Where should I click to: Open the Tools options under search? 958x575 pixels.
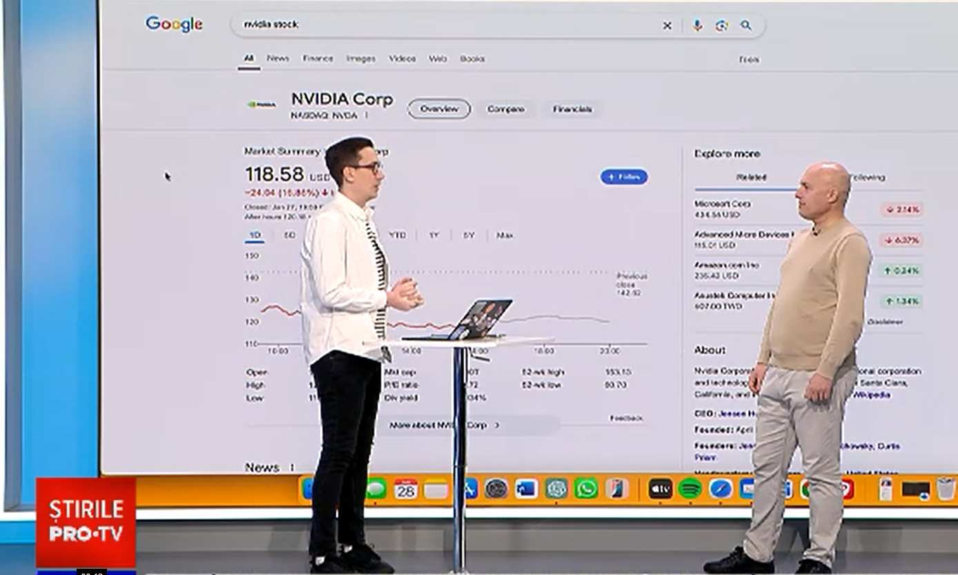[749, 60]
